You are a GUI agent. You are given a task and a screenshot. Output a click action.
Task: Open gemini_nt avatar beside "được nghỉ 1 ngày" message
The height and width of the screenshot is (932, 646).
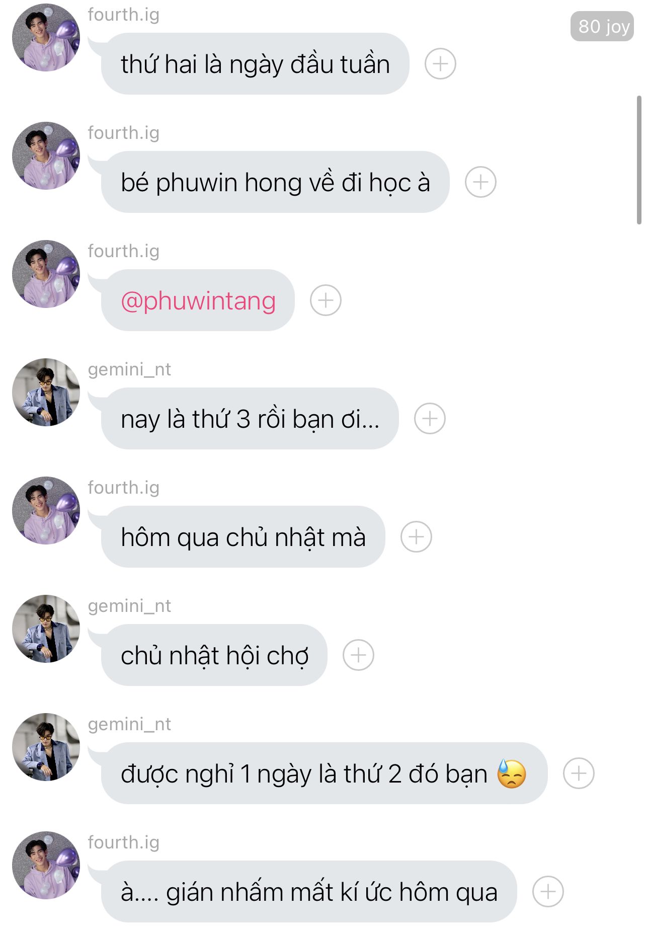[x=46, y=747]
